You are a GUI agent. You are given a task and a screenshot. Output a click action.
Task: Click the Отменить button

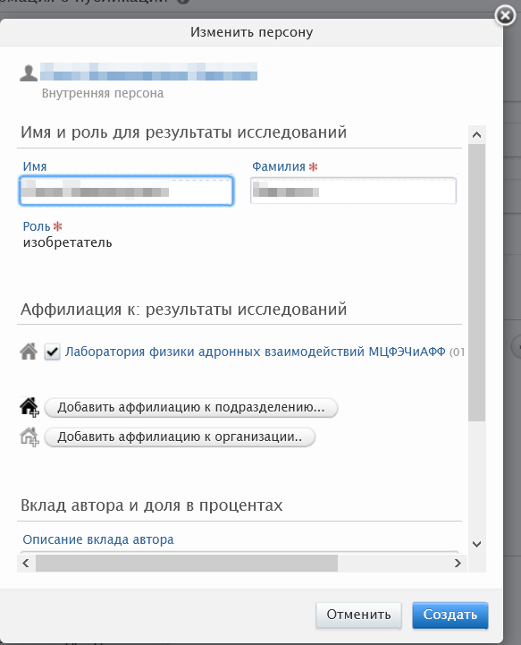click(358, 615)
